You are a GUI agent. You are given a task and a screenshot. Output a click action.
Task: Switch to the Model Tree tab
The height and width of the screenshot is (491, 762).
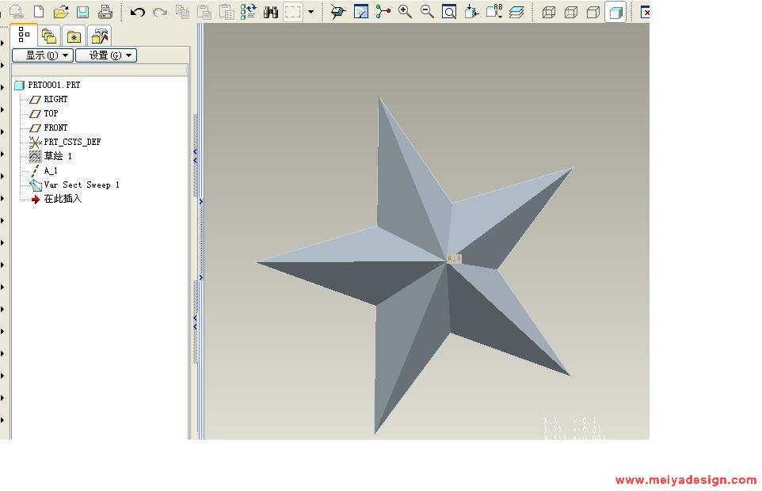click(24, 36)
